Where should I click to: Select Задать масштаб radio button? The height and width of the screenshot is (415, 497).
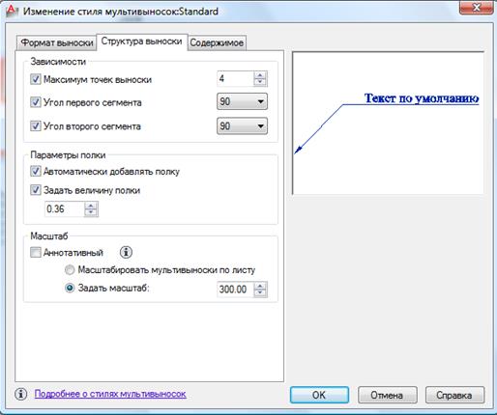tap(70, 288)
